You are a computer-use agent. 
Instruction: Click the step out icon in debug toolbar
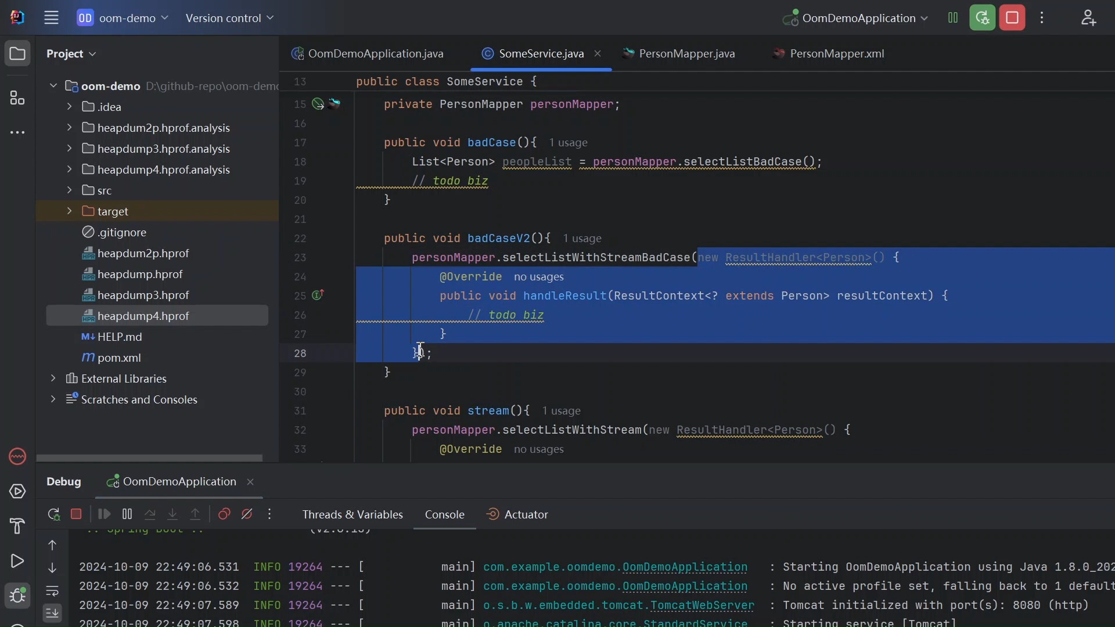click(195, 514)
